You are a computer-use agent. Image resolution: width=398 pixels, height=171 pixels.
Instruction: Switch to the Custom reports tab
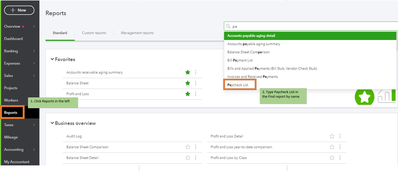click(94, 33)
